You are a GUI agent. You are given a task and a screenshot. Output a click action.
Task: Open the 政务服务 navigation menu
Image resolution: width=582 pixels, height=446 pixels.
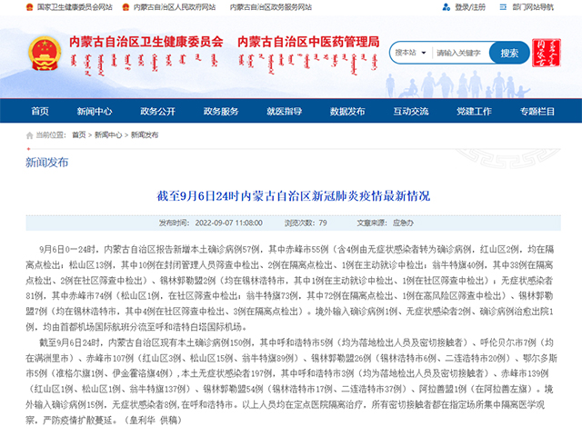coord(221,111)
